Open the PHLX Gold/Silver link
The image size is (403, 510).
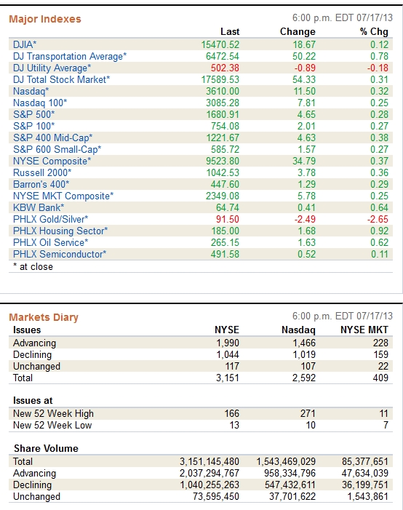(50, 219)
